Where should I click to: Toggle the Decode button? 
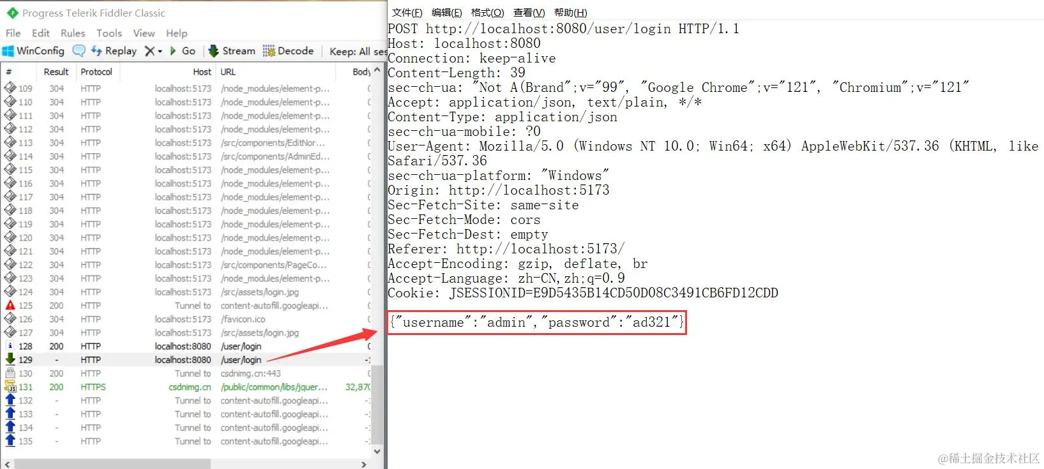[x=288, y=51]
